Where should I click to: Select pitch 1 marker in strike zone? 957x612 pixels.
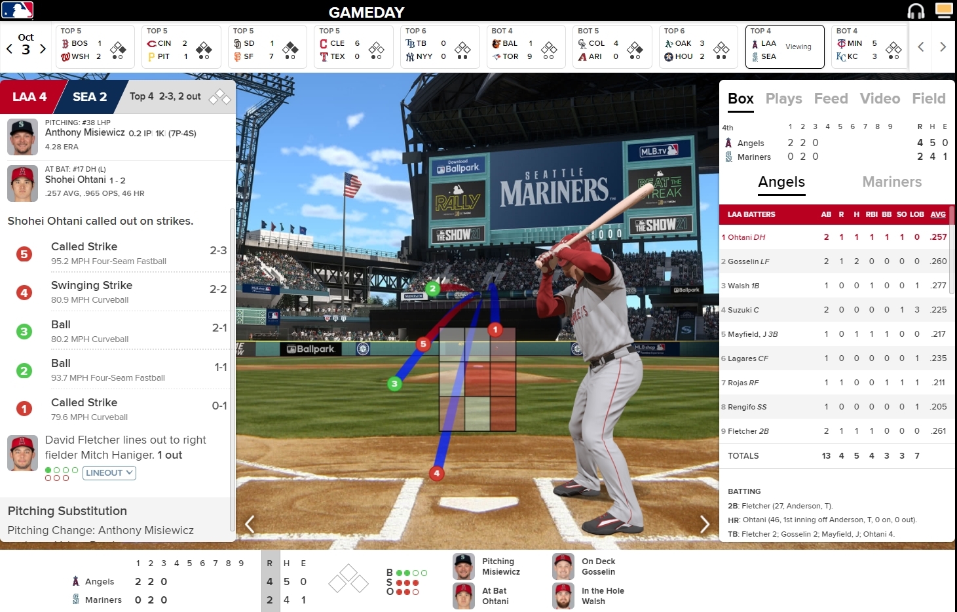pyautogui.click(x=495, y=330)
